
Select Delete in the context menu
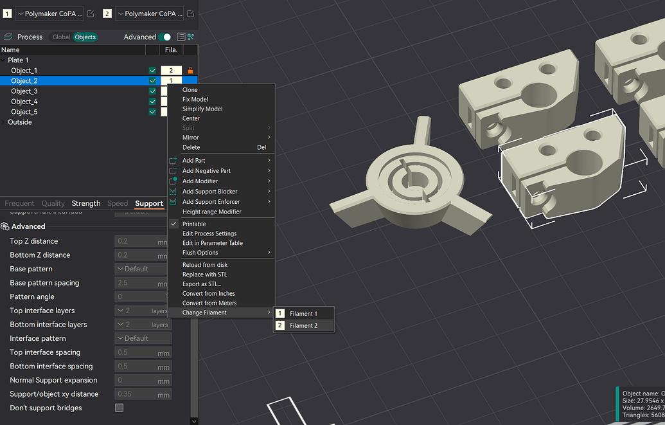[x=222, y=147]
